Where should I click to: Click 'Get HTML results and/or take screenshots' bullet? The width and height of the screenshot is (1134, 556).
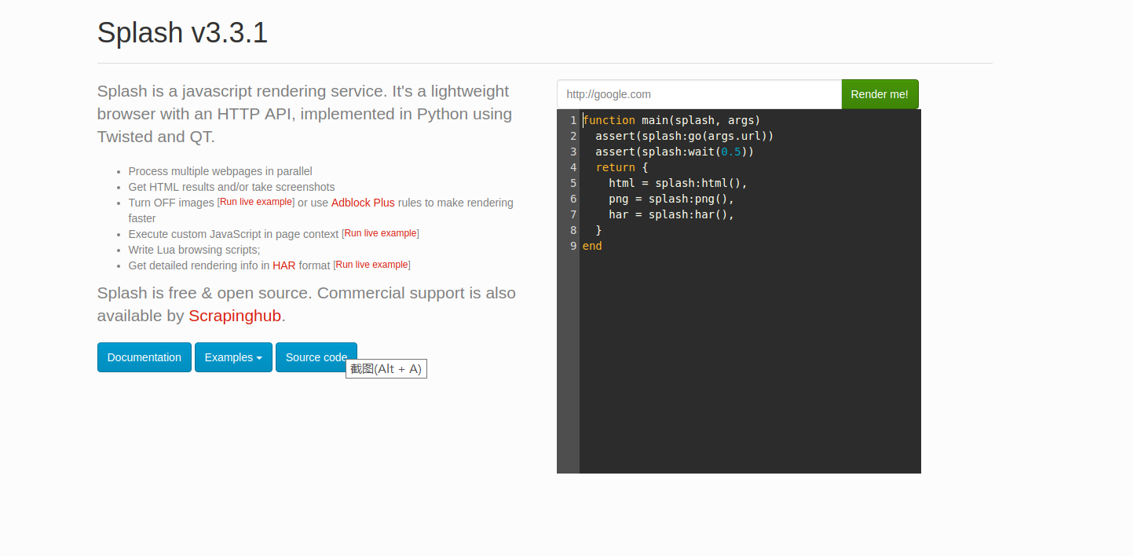tap(232, 187)
